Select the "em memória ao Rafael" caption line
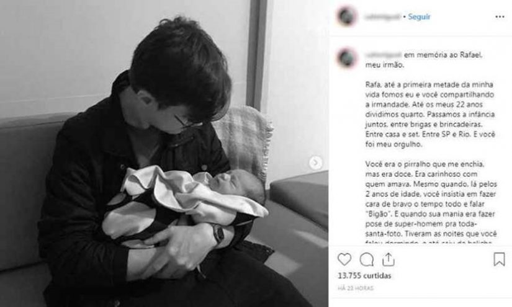This screenshot has width=512, height=307. 443,55
